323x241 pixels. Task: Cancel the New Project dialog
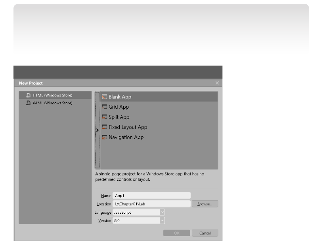pos(205,233)
